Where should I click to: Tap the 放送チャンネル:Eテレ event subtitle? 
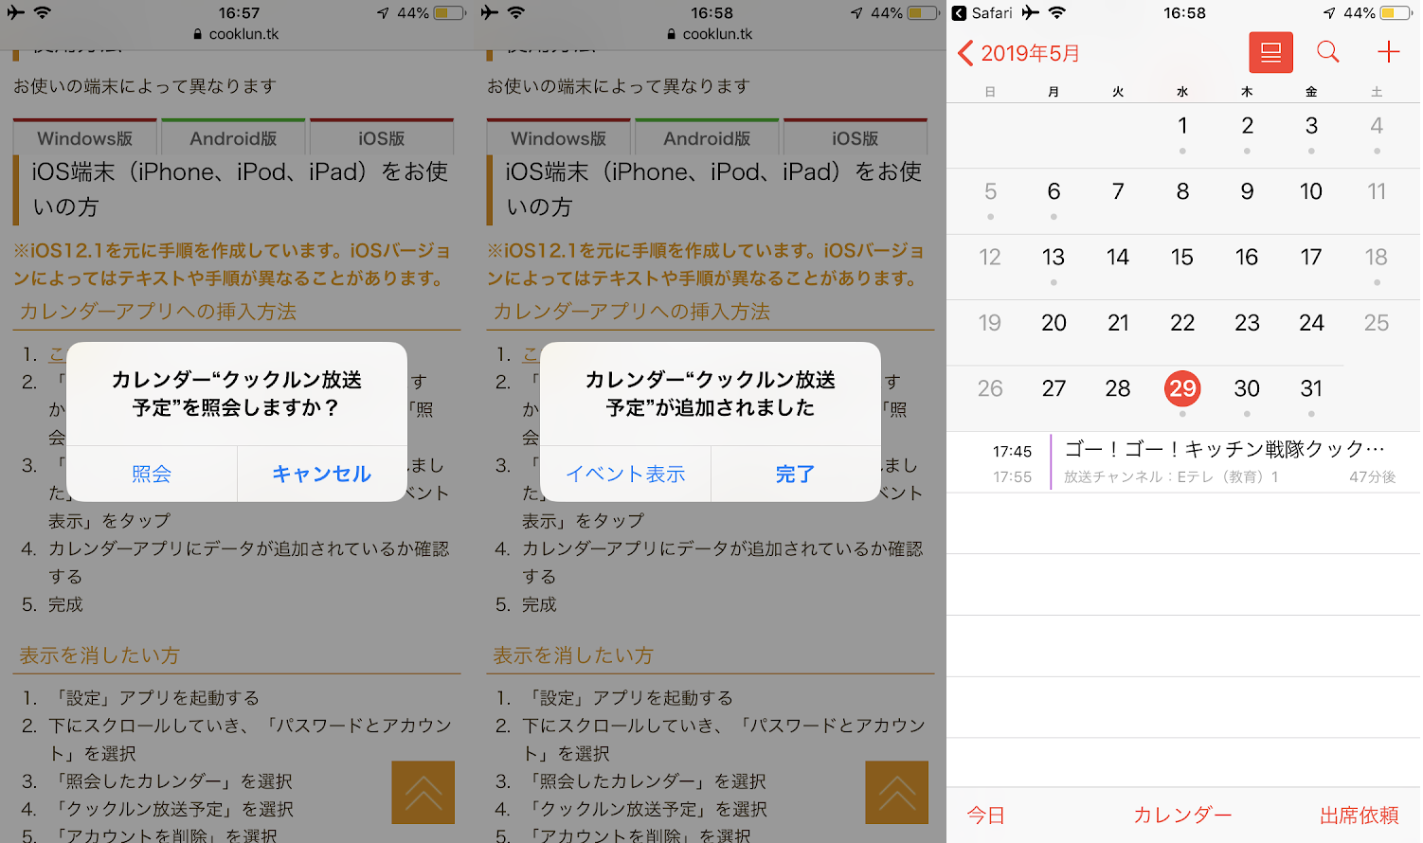[x=1171, y=477]
